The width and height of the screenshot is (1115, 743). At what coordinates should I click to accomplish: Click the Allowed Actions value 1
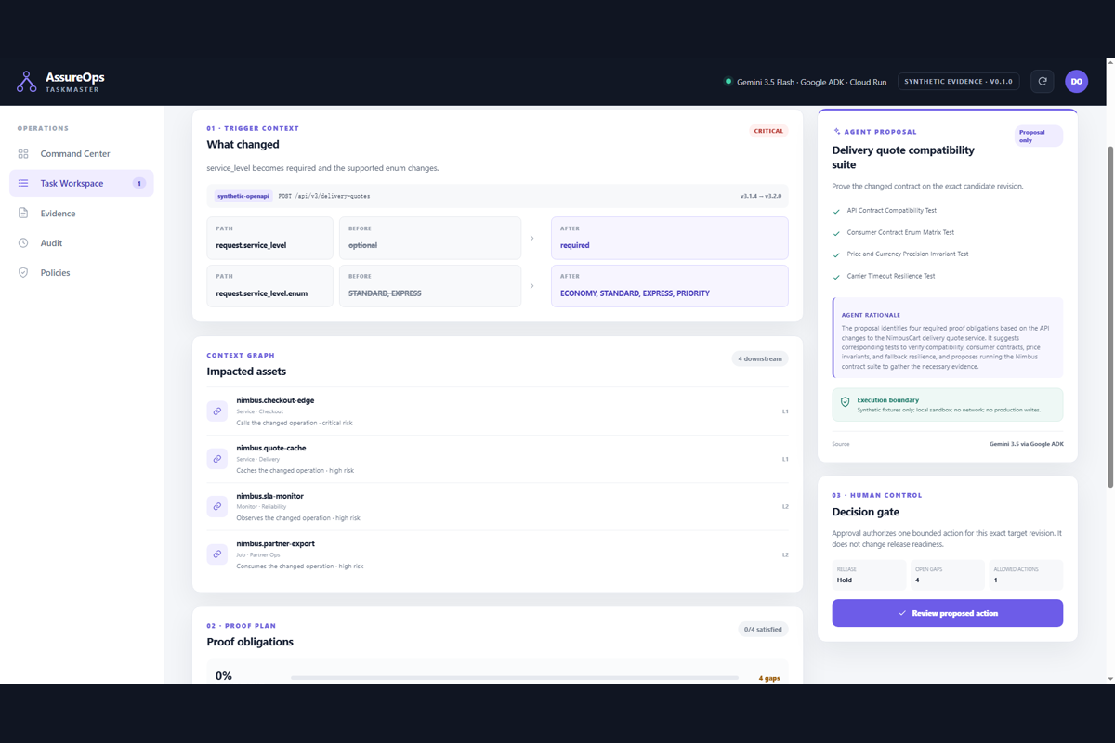click(996, 580)
